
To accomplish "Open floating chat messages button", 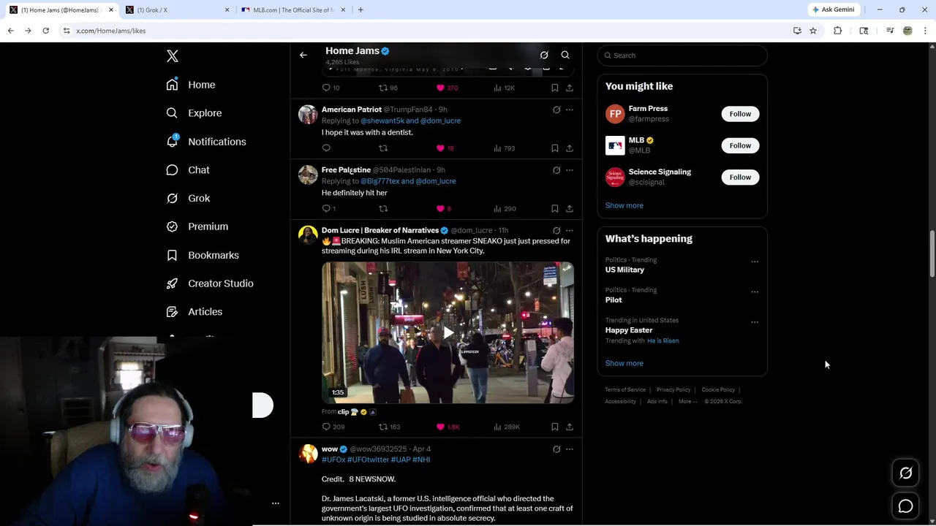I will coord(905,506).
